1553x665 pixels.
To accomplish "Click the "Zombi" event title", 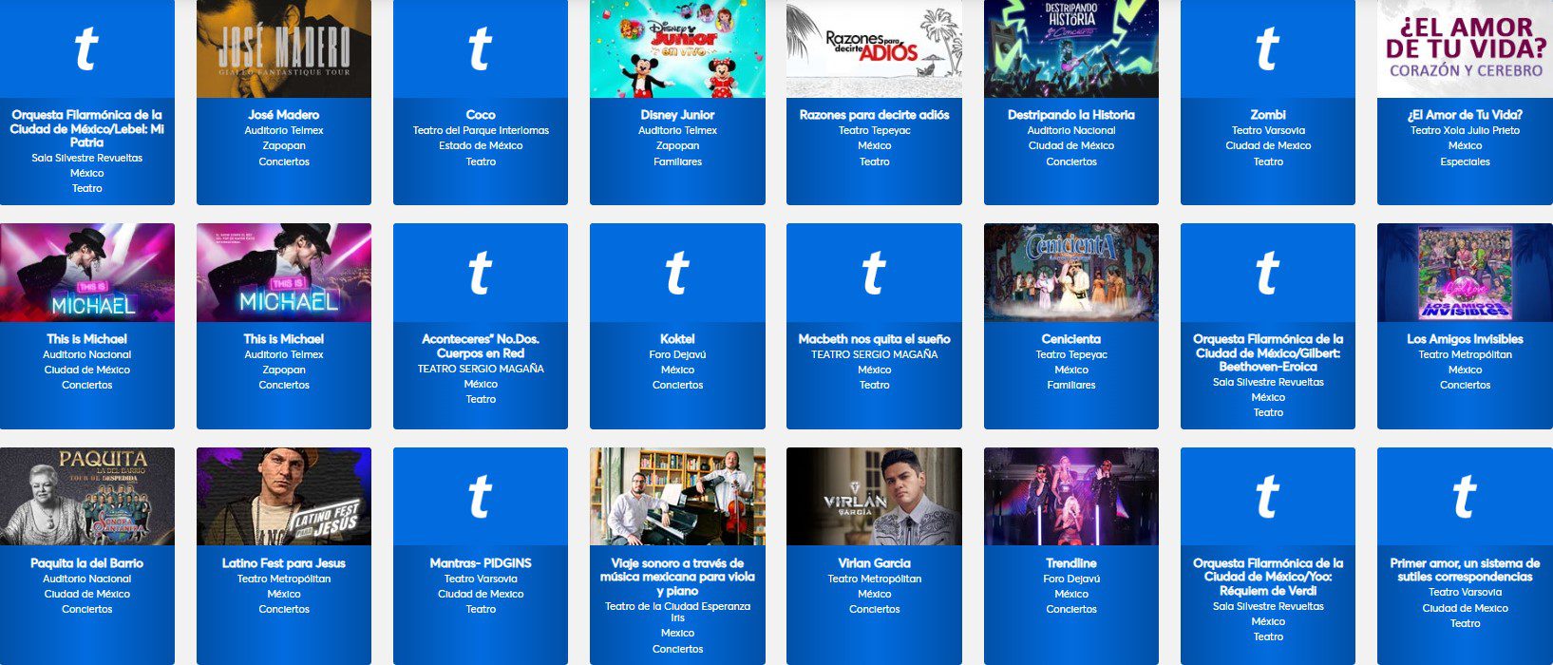I will (1268, 115).
